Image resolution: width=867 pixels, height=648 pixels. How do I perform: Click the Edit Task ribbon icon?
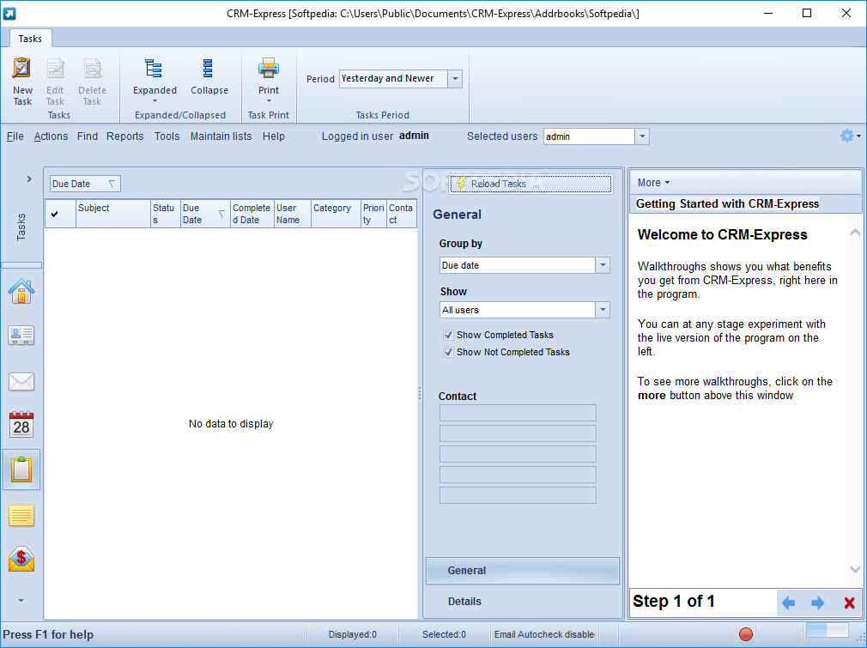point(55,69)
